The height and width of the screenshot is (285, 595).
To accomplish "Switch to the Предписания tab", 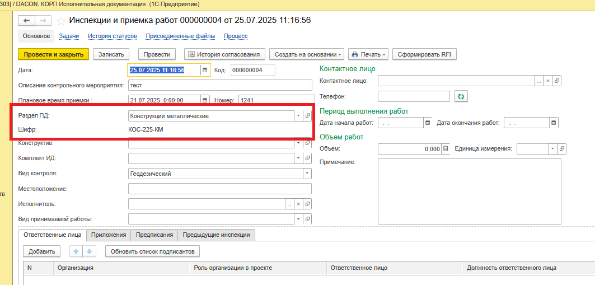I will pyautogui.click(x=154, y=235).
